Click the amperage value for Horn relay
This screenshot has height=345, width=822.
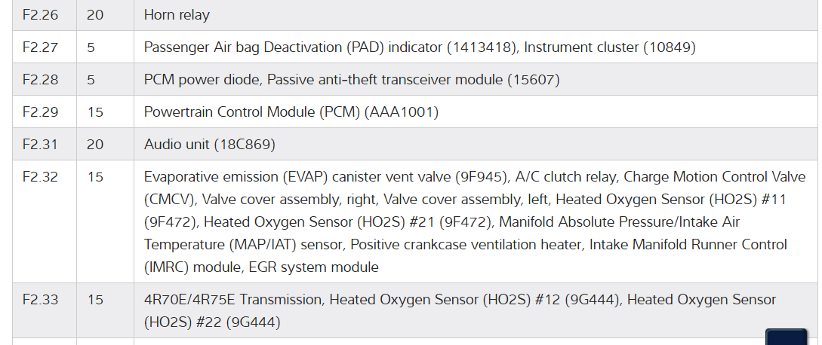[x=94, y=15]
